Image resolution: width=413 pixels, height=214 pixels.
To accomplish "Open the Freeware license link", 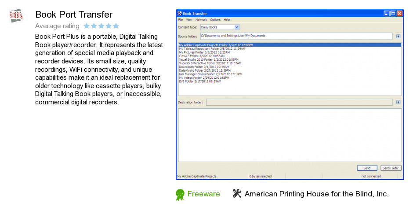I will click(203, 194).
